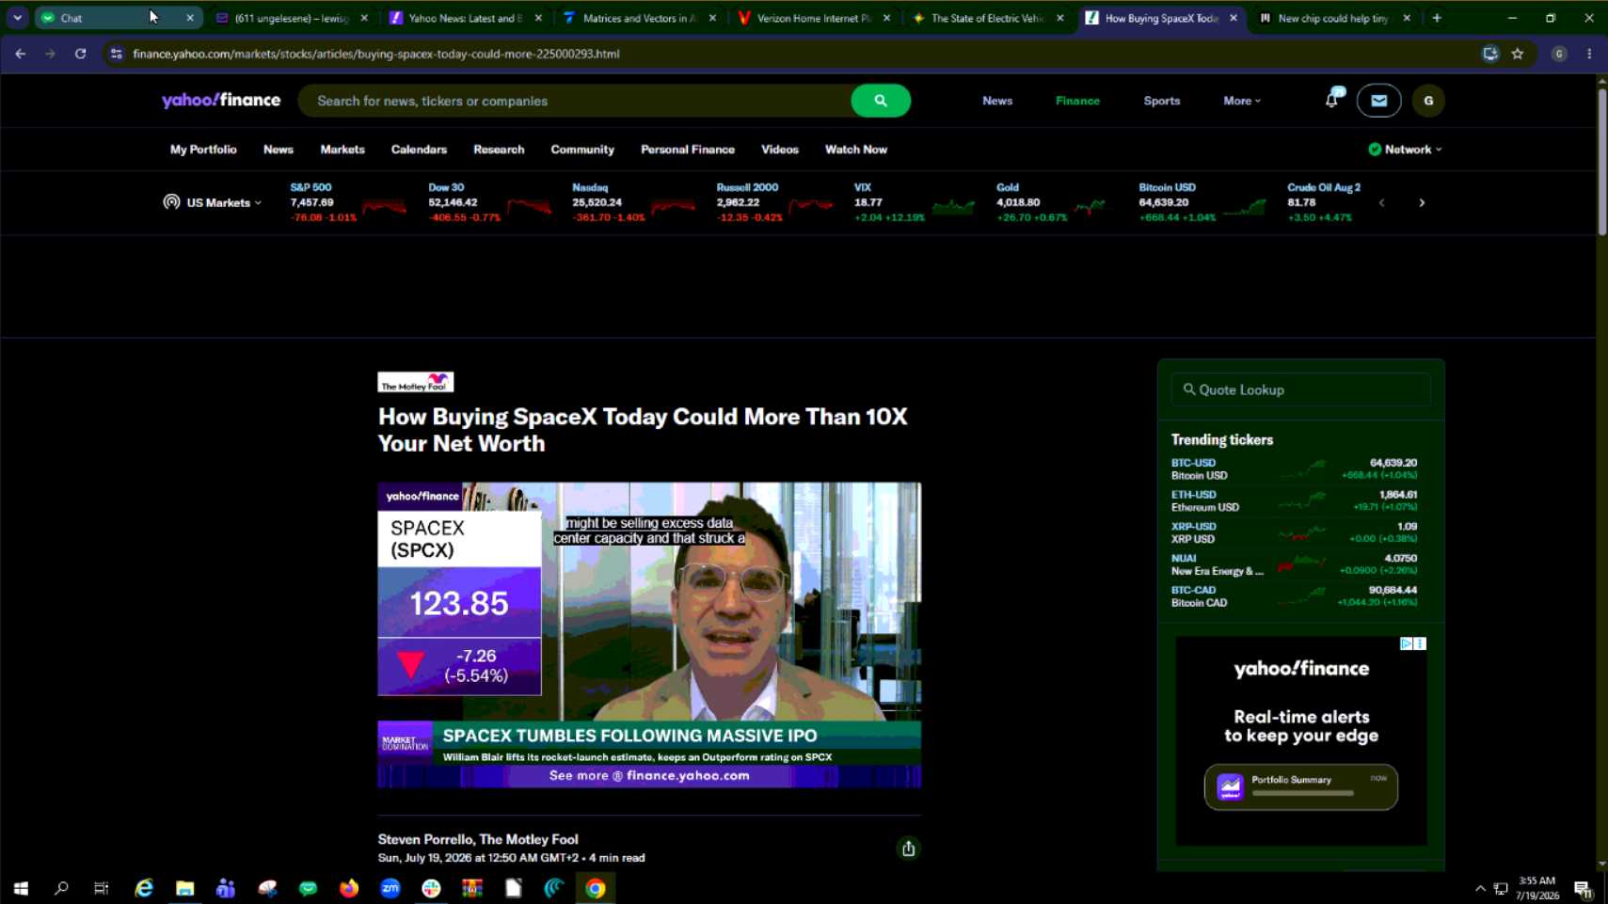Switch to the Yahoo News tab
1608x904 pixels.
(466, 18)
